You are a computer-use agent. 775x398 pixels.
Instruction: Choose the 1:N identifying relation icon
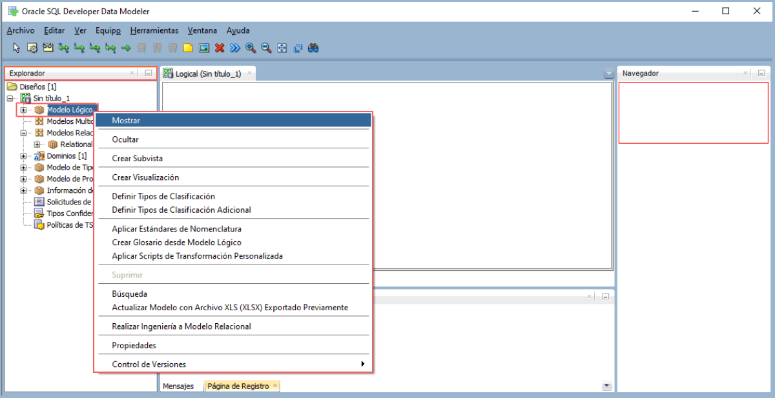click(x=94, y=48)
